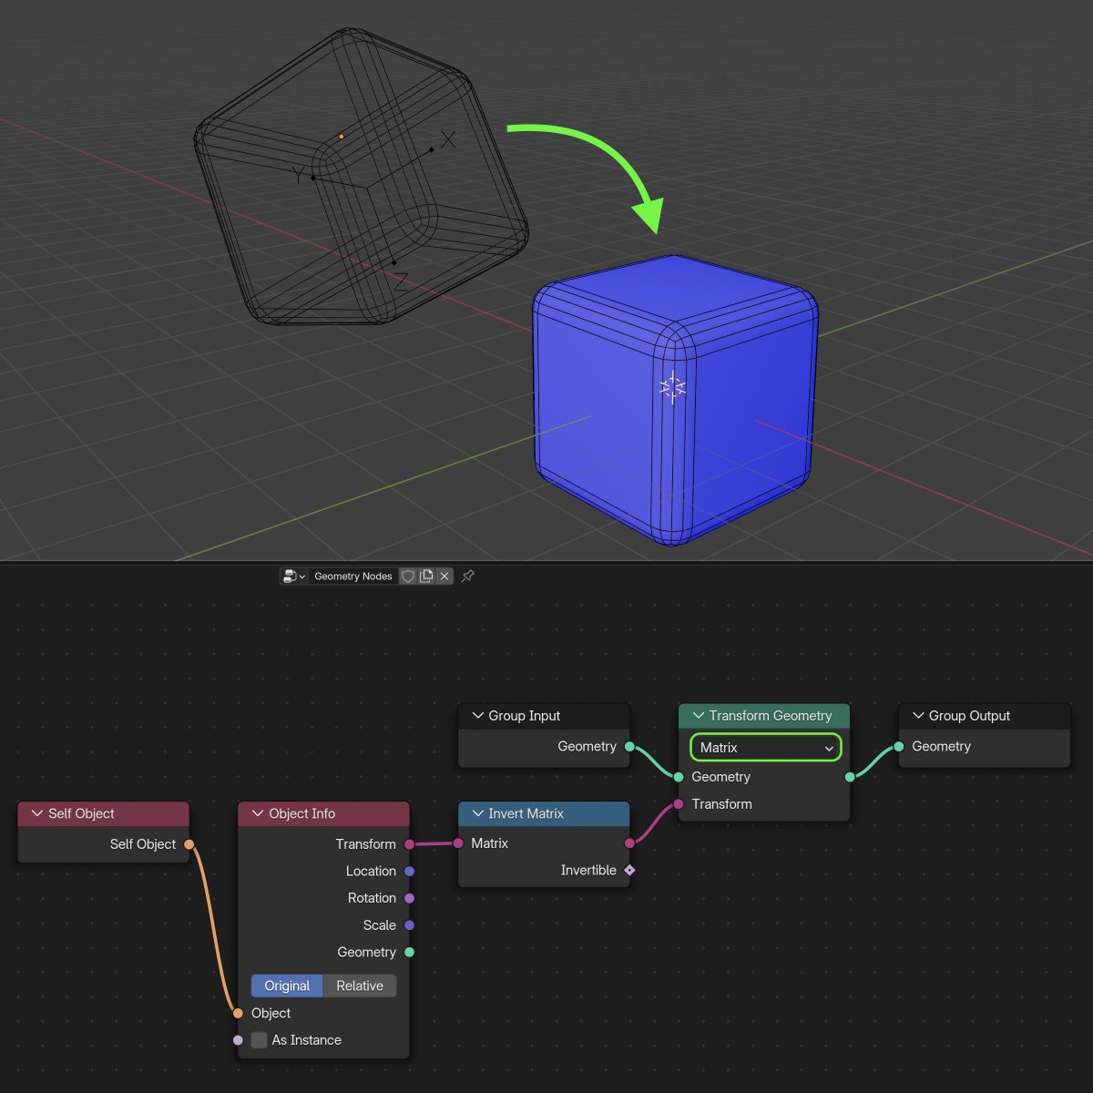Enable the As Instance checkbox
The width and height of the screenshot is (1093, 1093).
point(260,1040)
